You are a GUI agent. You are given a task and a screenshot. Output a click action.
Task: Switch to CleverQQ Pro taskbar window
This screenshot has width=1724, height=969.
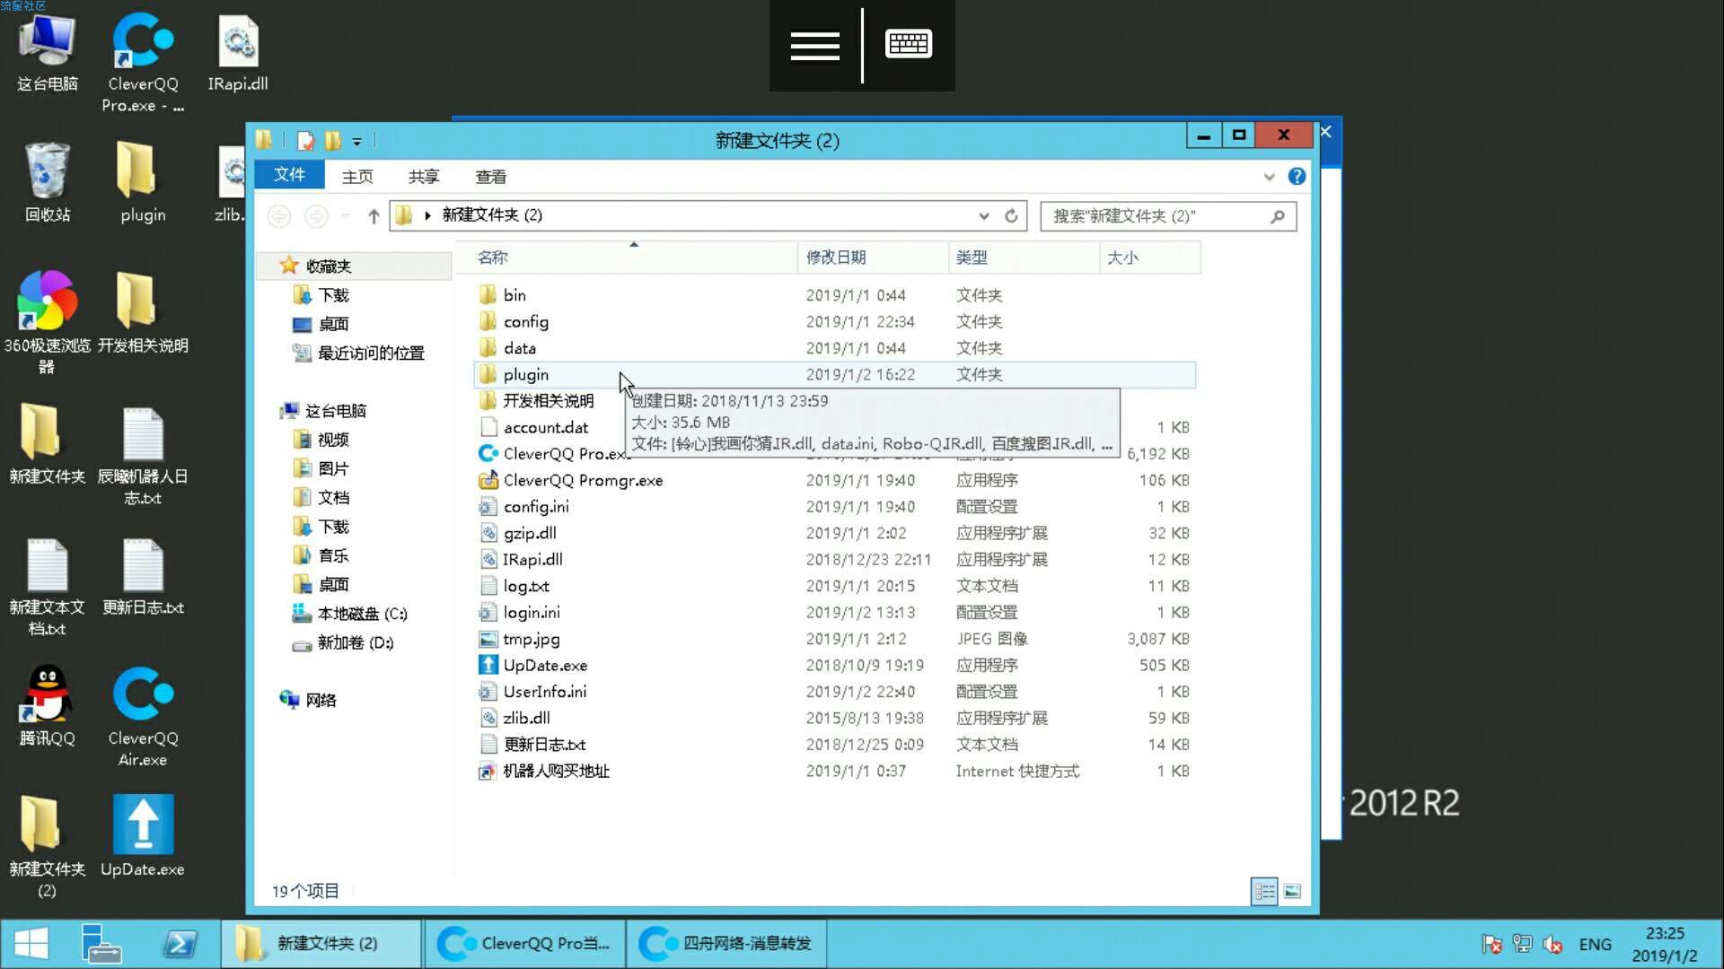click(x=524, y=944)
